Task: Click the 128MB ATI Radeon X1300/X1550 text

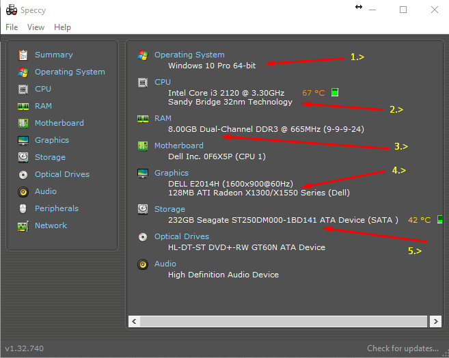Action: (x=259, y=193)
